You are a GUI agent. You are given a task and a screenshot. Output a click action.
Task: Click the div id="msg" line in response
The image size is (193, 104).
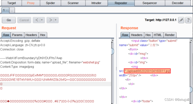tap(138, 54)
